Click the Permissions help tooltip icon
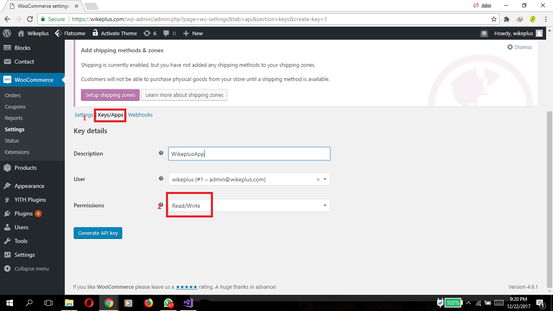The image size is (553, 311). 161,205
